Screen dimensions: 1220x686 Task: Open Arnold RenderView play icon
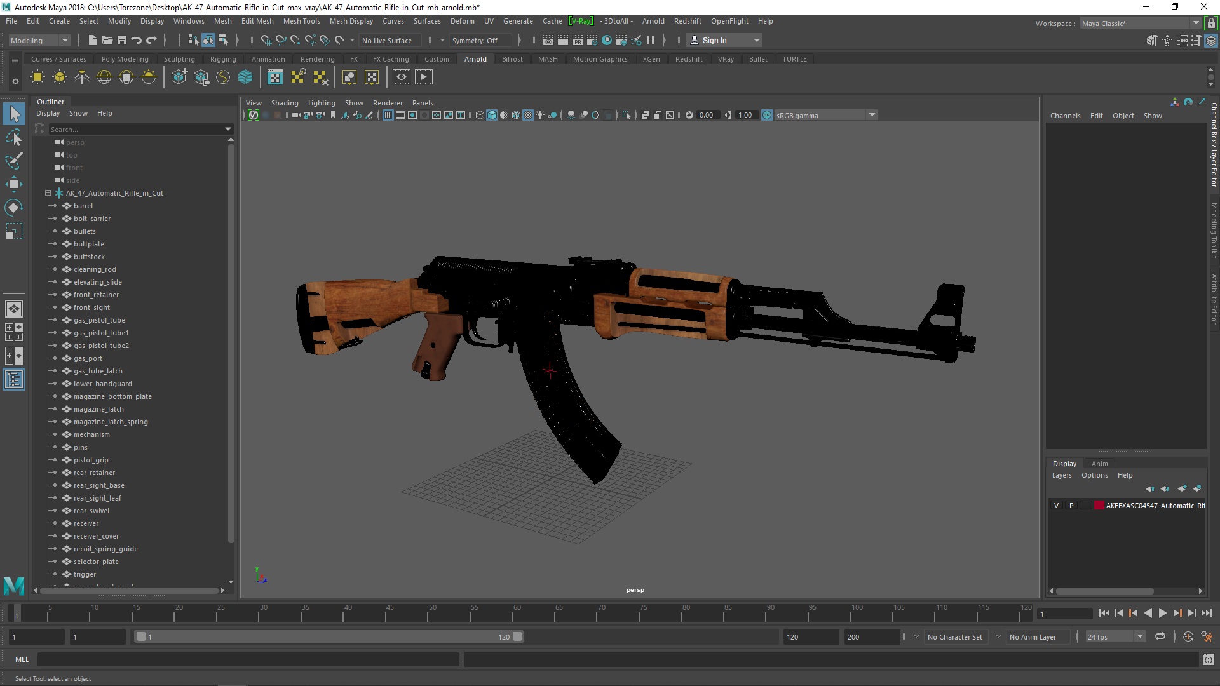pos(423,77)
